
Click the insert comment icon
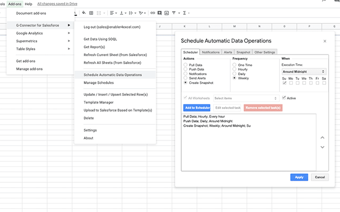[159, 13]
